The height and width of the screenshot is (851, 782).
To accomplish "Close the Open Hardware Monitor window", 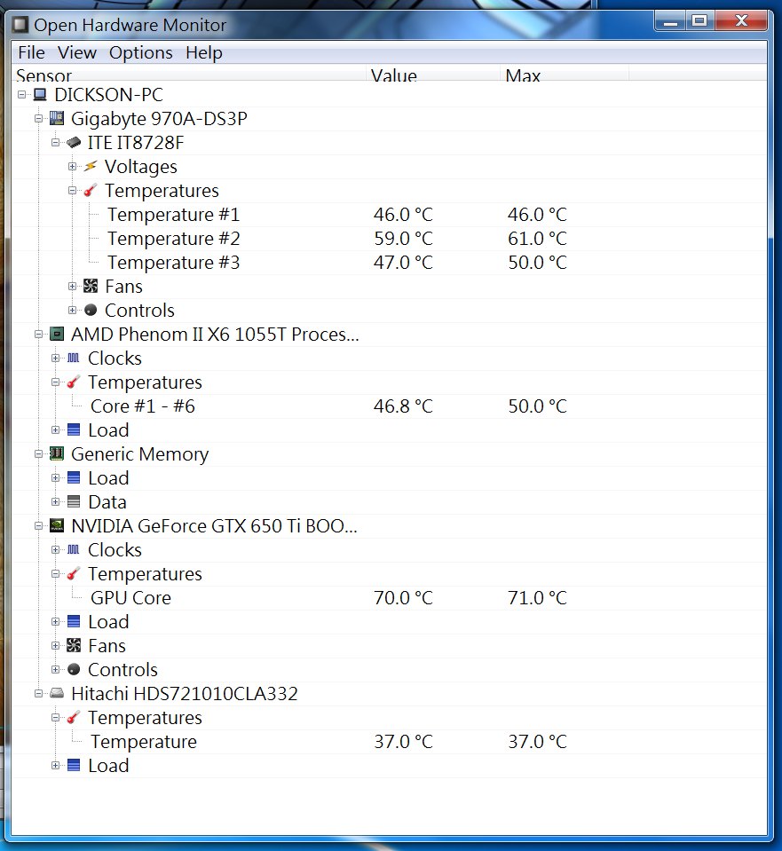I will coord(741,21).
